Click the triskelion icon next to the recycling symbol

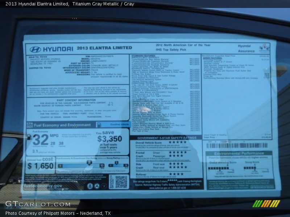[x=97, y=185]
